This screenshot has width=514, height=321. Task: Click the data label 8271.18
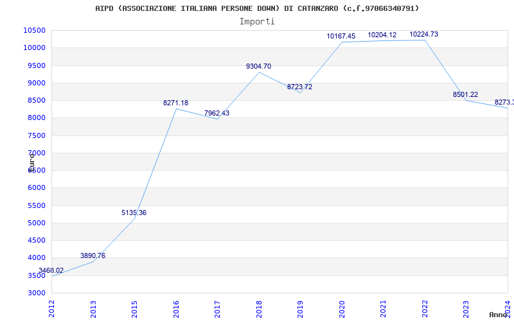(x=175, y=103)
